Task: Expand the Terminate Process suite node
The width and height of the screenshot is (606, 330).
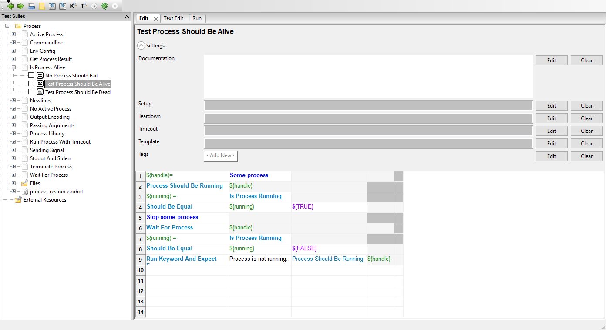Action: point(13,167)
